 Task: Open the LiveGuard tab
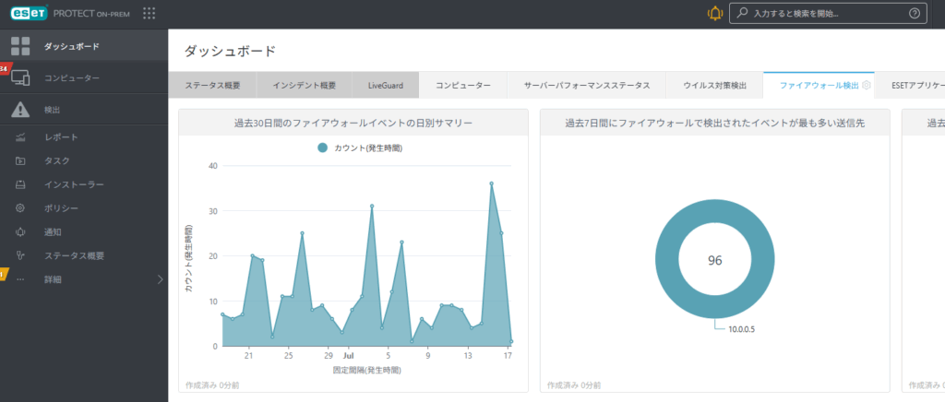[386, 85]
